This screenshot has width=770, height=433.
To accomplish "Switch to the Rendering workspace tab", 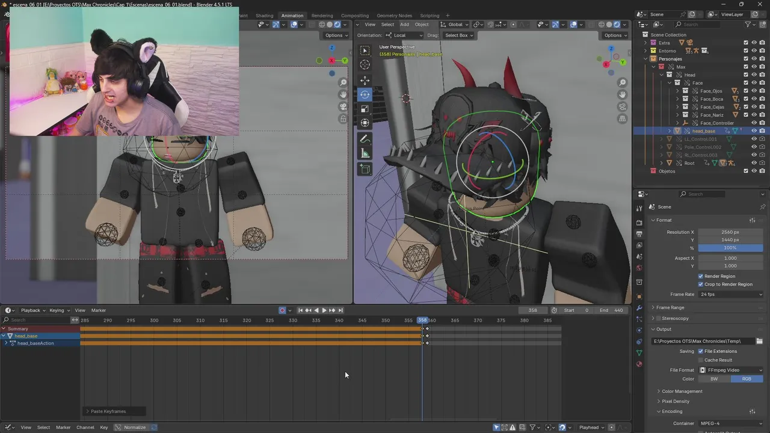I will [x=322, y=16].
